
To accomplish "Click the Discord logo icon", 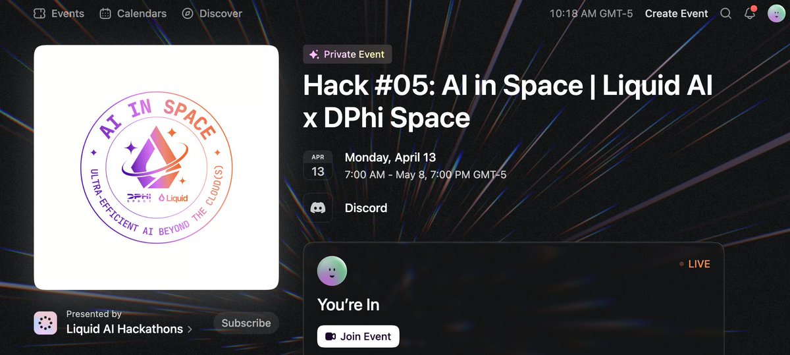I will 318,208.
